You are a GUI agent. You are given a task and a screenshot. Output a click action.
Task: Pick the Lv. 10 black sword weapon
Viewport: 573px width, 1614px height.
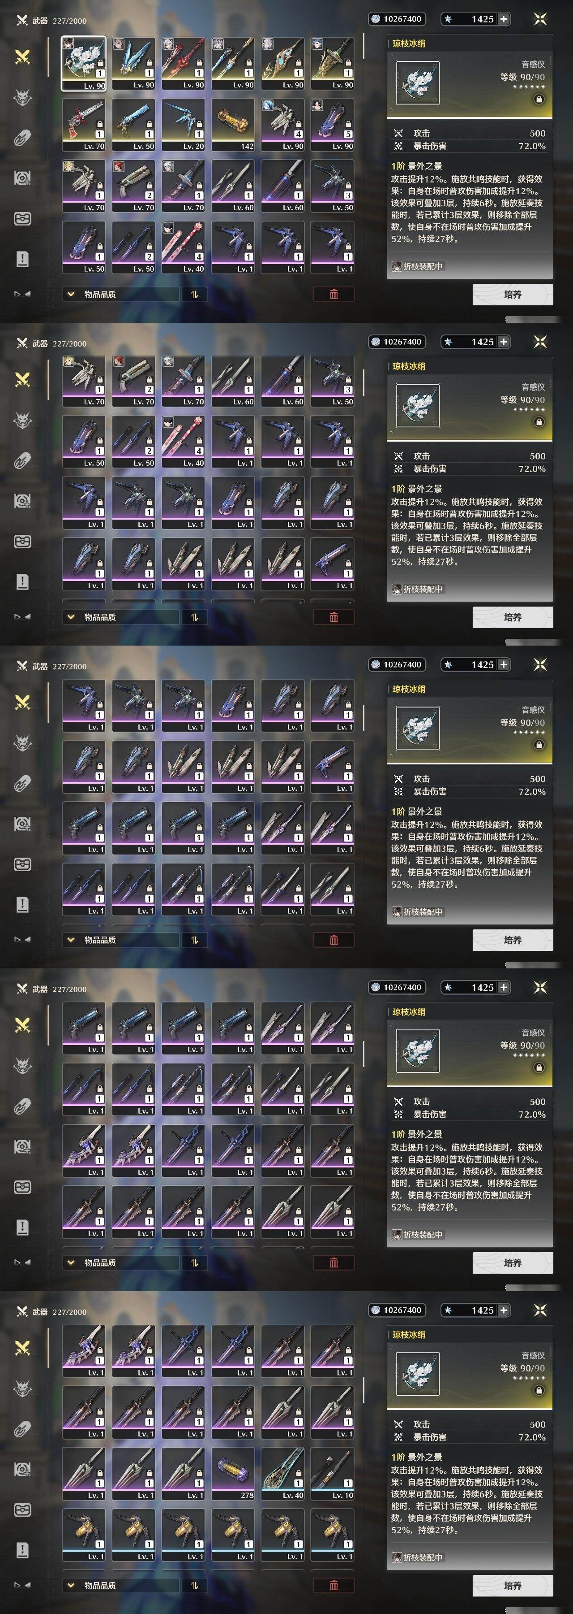332,1474
